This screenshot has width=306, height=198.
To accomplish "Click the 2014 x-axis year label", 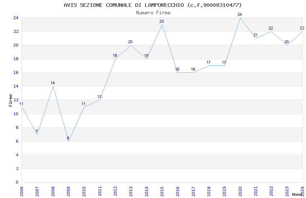I will coord(147,192).
